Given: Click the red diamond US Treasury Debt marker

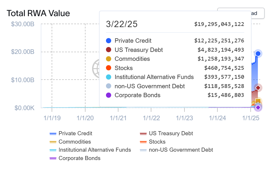Looking at the screenshot, I should click(x=258, y=88).
